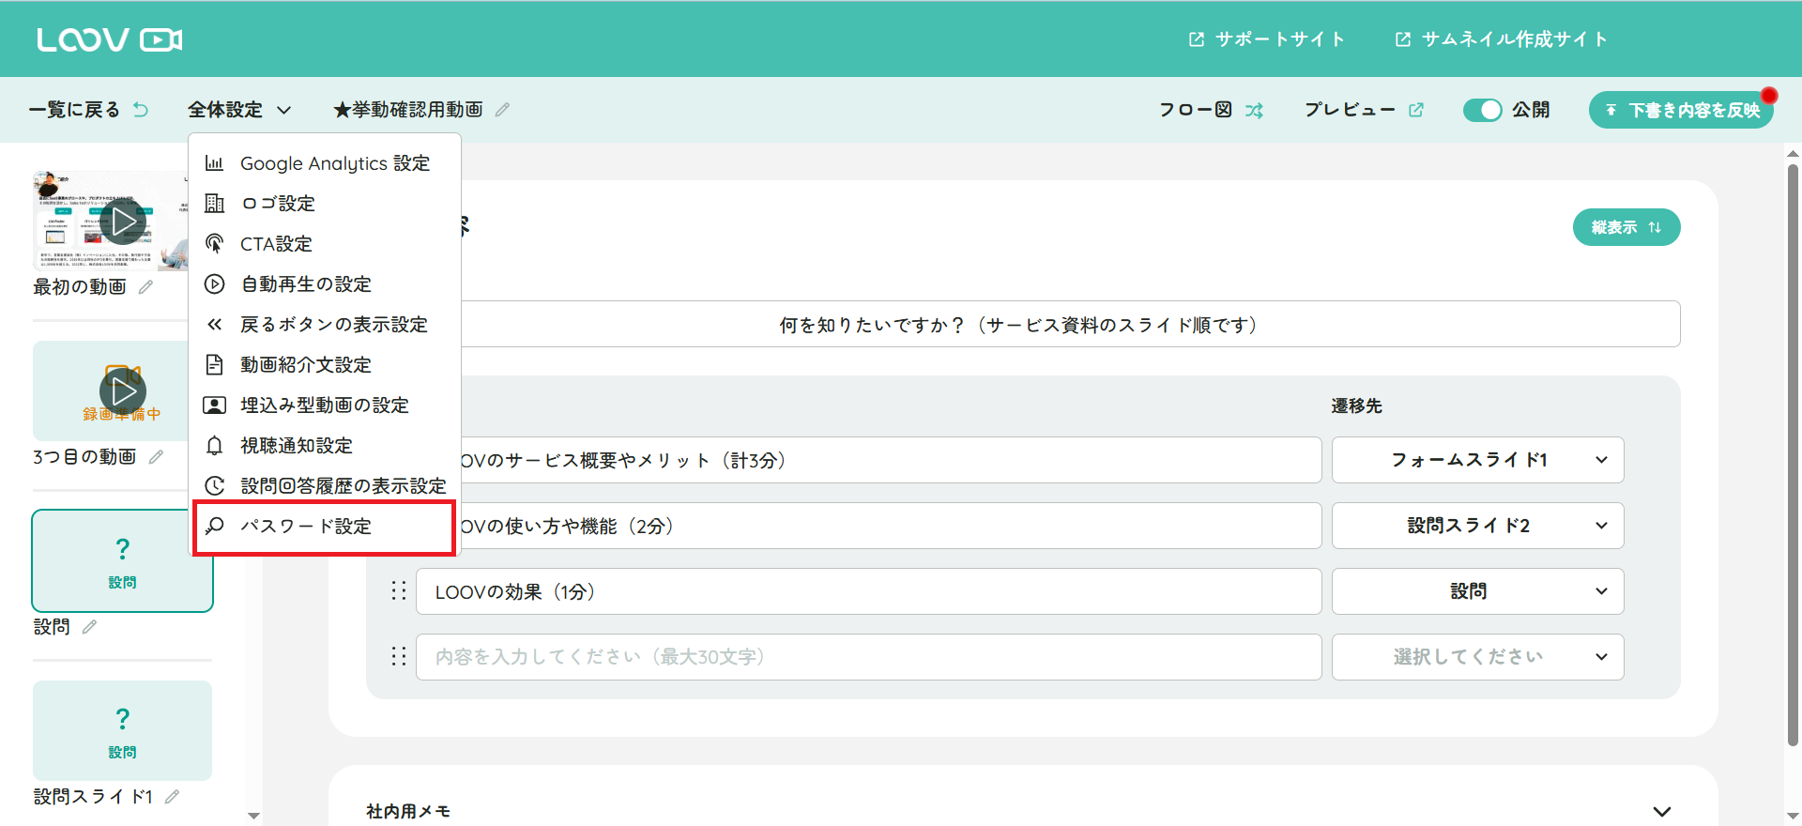This screenshot has height=826, width=1802.
Task: Click the external link icon beside プレビュー
Action: (x=1416, y=110)
